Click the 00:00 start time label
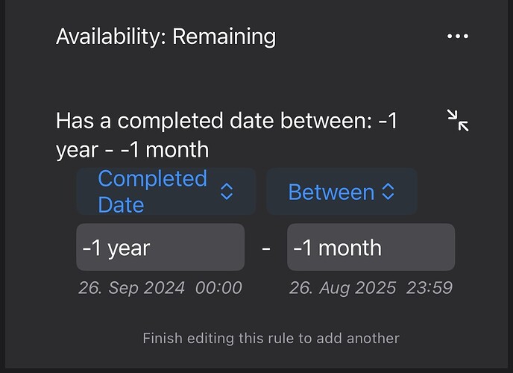The width and height of the screenshot is (513, 373). [218, 288]
